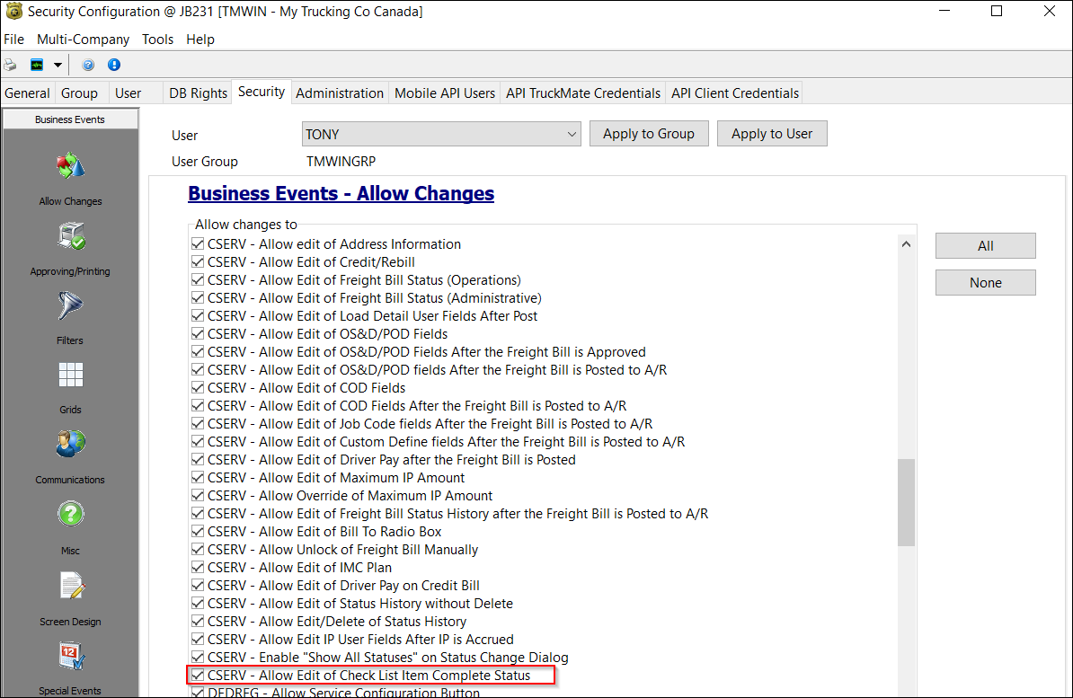Switch to the Group tab

(79, 93)
